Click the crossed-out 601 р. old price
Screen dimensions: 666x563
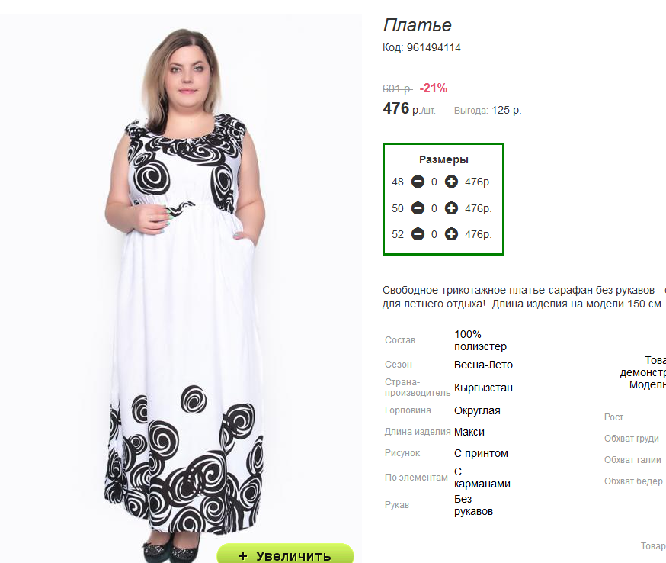pyautogui.click(x=397, y=88)
